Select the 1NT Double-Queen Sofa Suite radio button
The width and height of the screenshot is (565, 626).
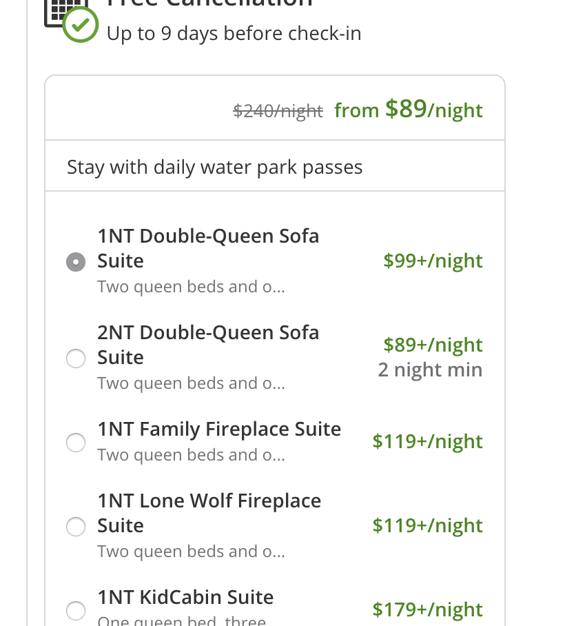76,262
